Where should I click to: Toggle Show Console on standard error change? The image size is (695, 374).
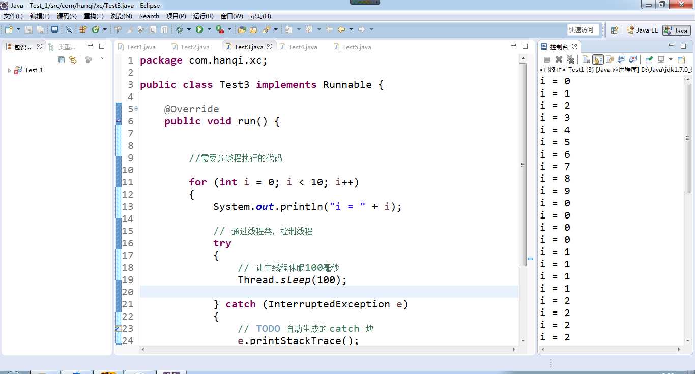pyautogui.click(x=633, y=59)
